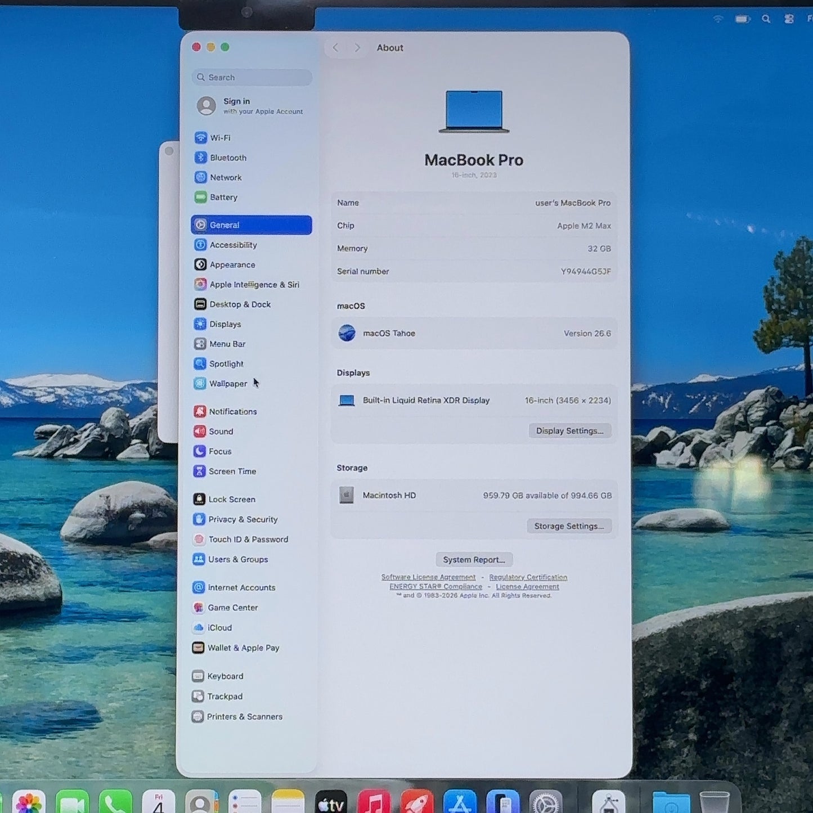View the Regulatory Certification link
Viewport: 813px width, 813px height.
(528, 577)
